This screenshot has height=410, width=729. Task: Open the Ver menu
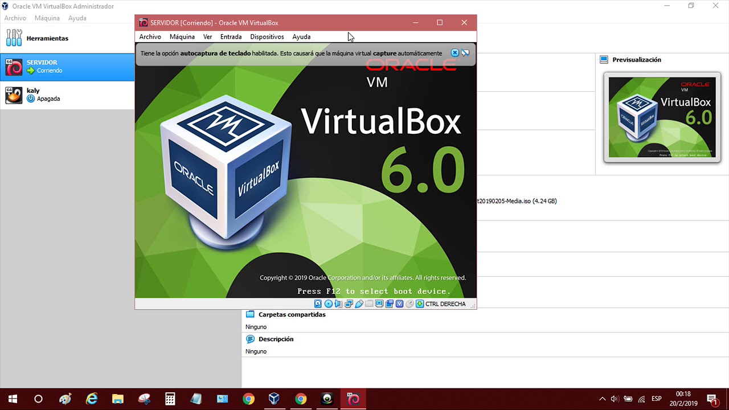pos(208,36)
